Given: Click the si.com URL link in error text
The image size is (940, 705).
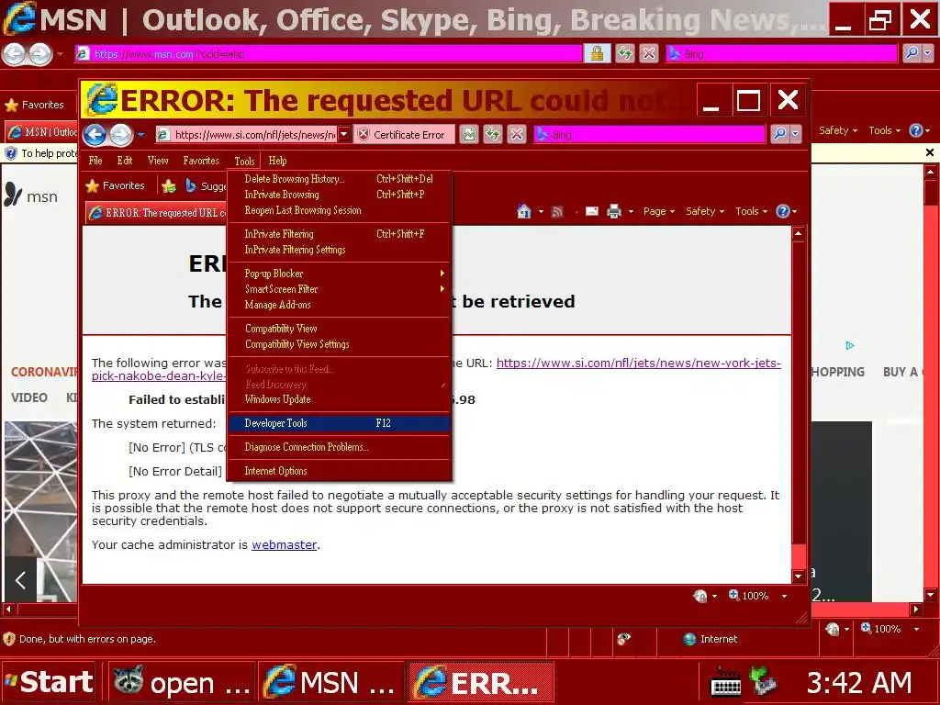Looking at the screenshot, I should pyautogui.click(x=639, y=364).
